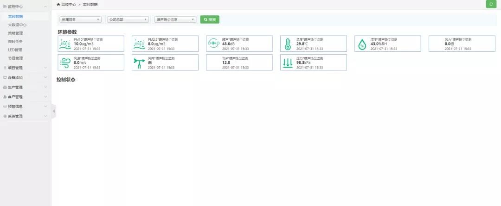Click the PM2.5 particle icon

click(139, 44)
